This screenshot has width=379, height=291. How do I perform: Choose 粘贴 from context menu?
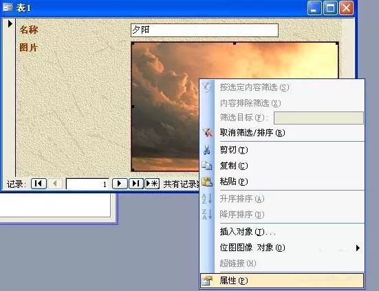tap(282, 182)
